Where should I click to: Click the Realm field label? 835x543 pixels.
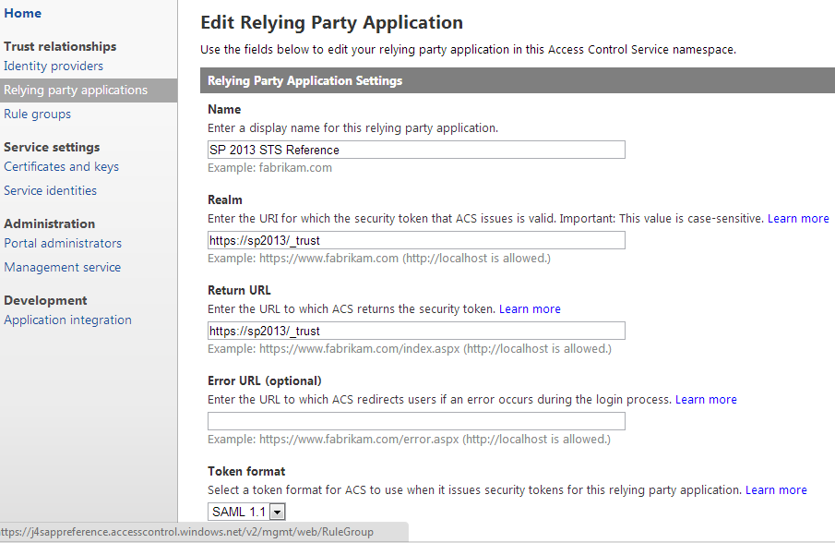click(225, 199)
